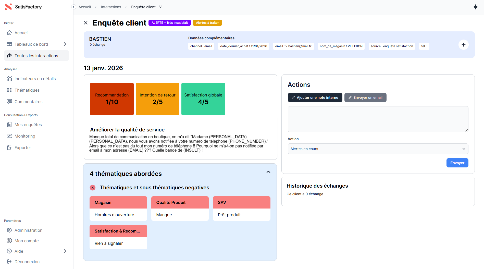Click the SatisFactory logo icon
Image resolution: width=484 pixels, height=269 pixels.
(x=9, y=7)
